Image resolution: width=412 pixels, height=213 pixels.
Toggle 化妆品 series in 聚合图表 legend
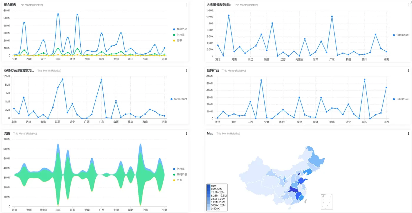pyautogui.click(x=179, y=35)
